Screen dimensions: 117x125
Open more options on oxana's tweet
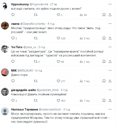110,24
